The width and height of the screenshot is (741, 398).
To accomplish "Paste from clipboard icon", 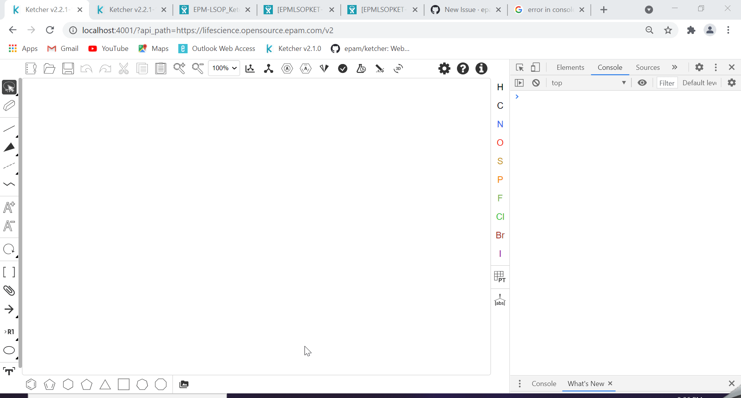I will (x=161, y=69).
